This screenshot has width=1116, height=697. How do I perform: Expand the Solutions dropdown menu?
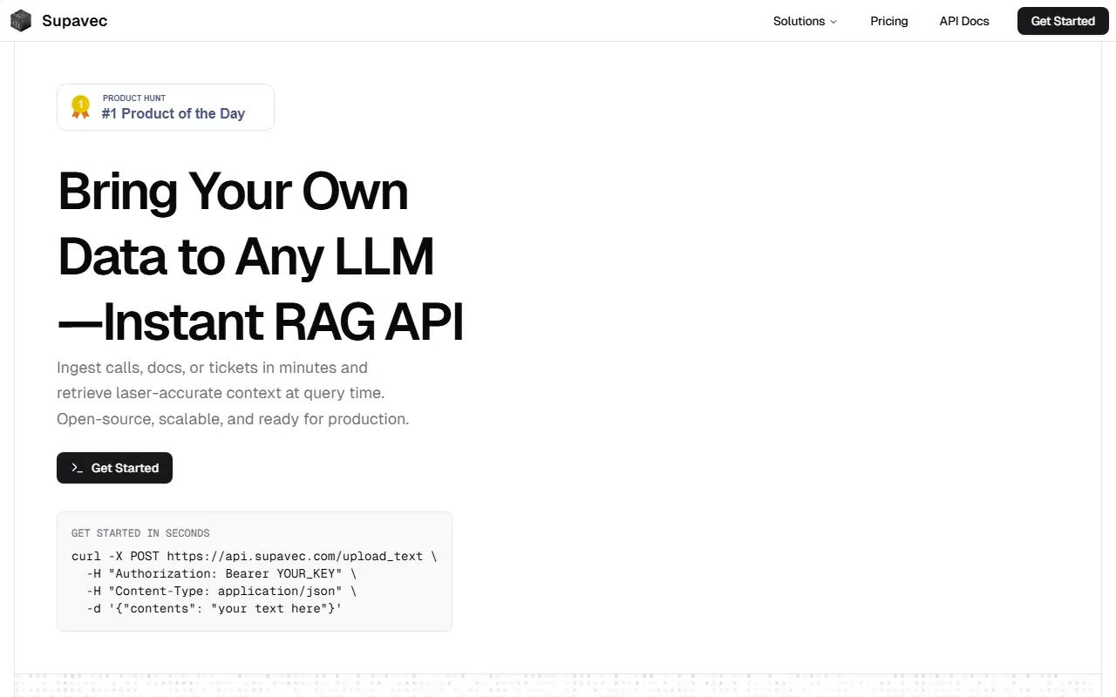(805, 21)
